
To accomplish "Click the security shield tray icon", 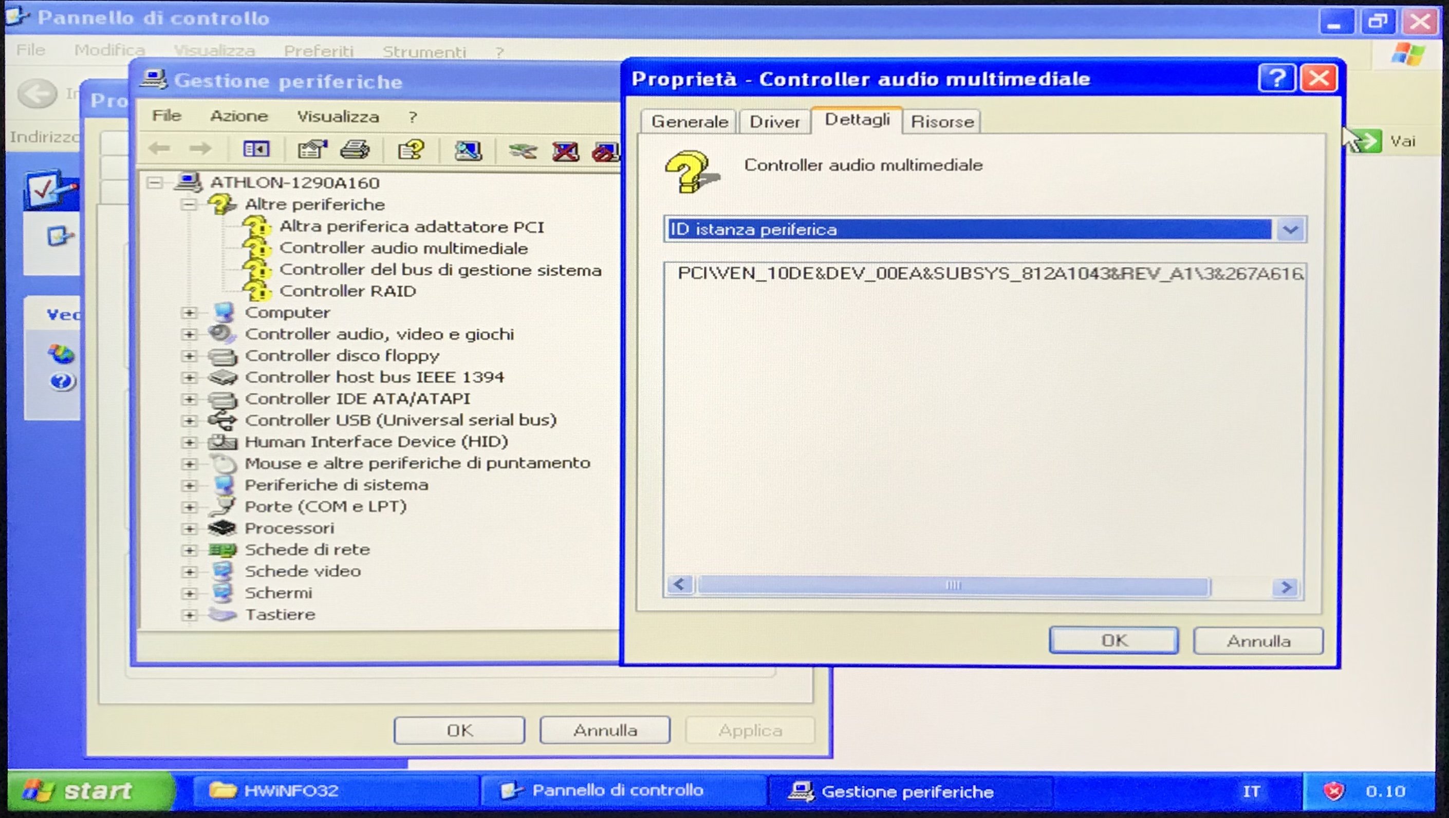I will (x=1333, y=790).
